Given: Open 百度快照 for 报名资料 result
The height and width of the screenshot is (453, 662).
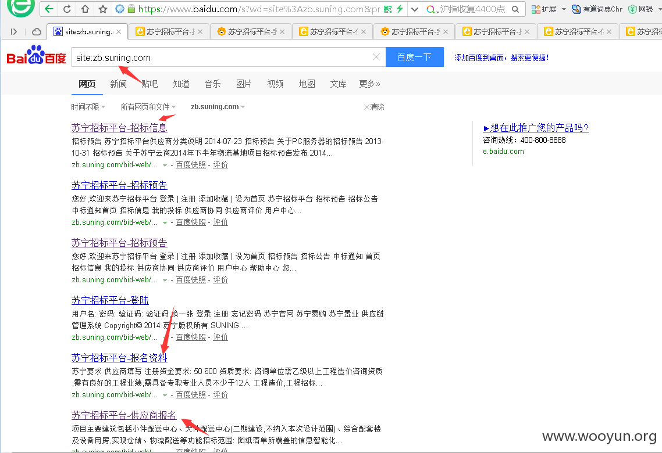Looking at the screenshot, I should point(191,395).
